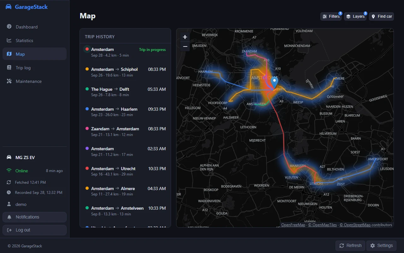This screenshot has width=404, height=253.
Task: Open the Statistics page
Action: (x=34, y=40)
